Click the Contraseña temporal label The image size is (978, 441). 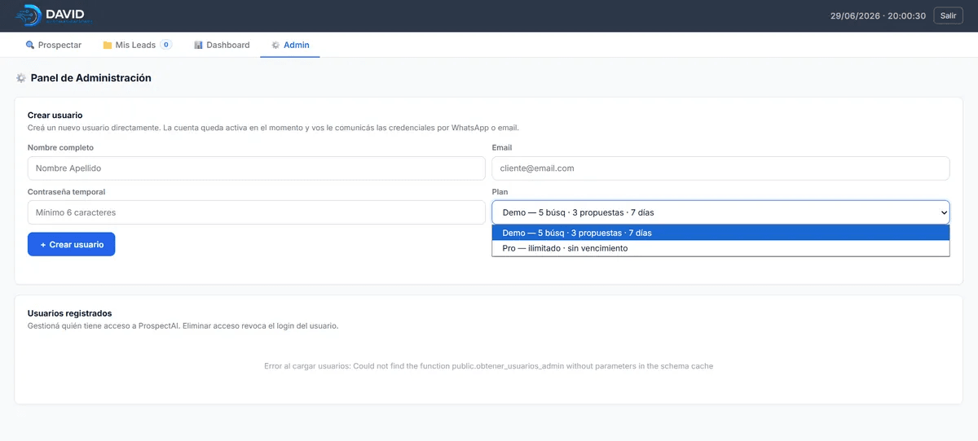point(67,192)
